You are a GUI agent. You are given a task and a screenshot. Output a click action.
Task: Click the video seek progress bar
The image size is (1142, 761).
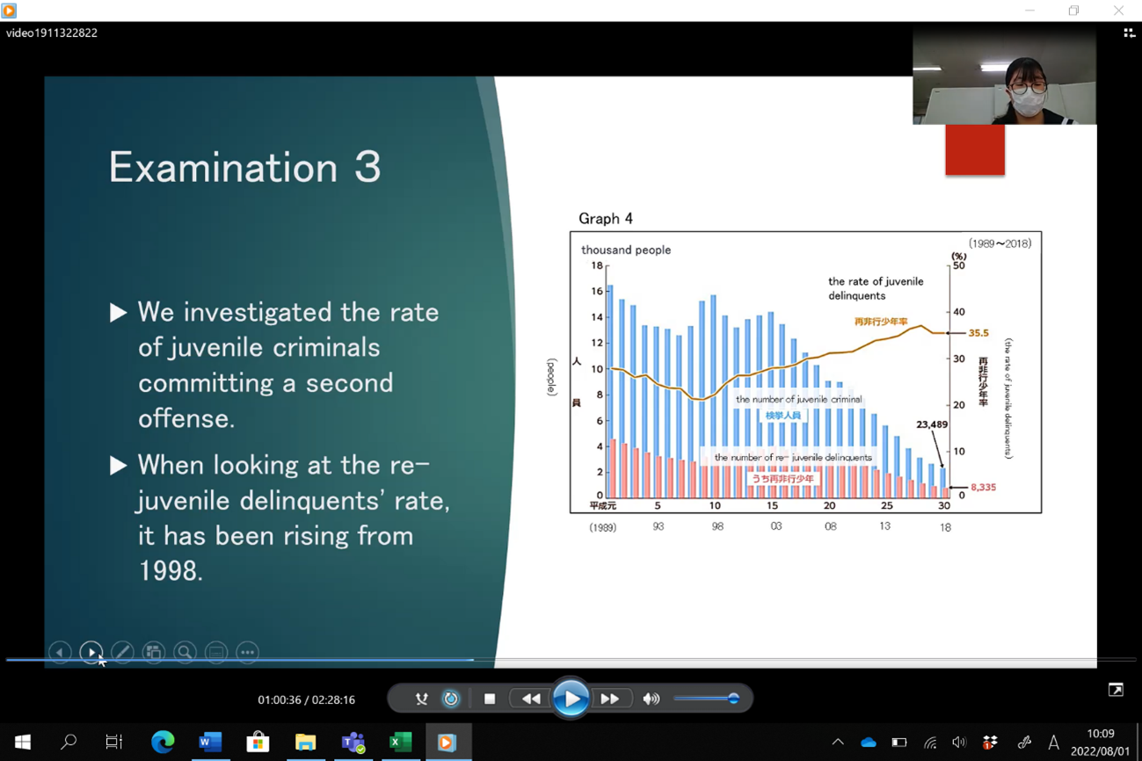(x=571, y=659)
